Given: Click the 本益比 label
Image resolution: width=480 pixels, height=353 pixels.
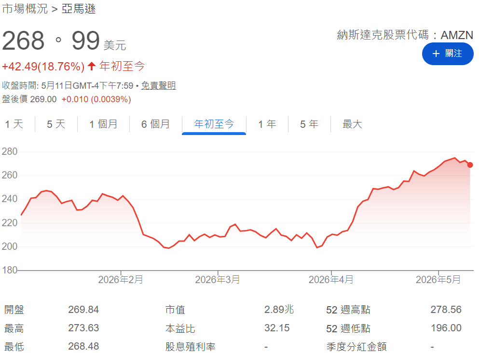Looking at the screenshot, I should click(180, 328).
